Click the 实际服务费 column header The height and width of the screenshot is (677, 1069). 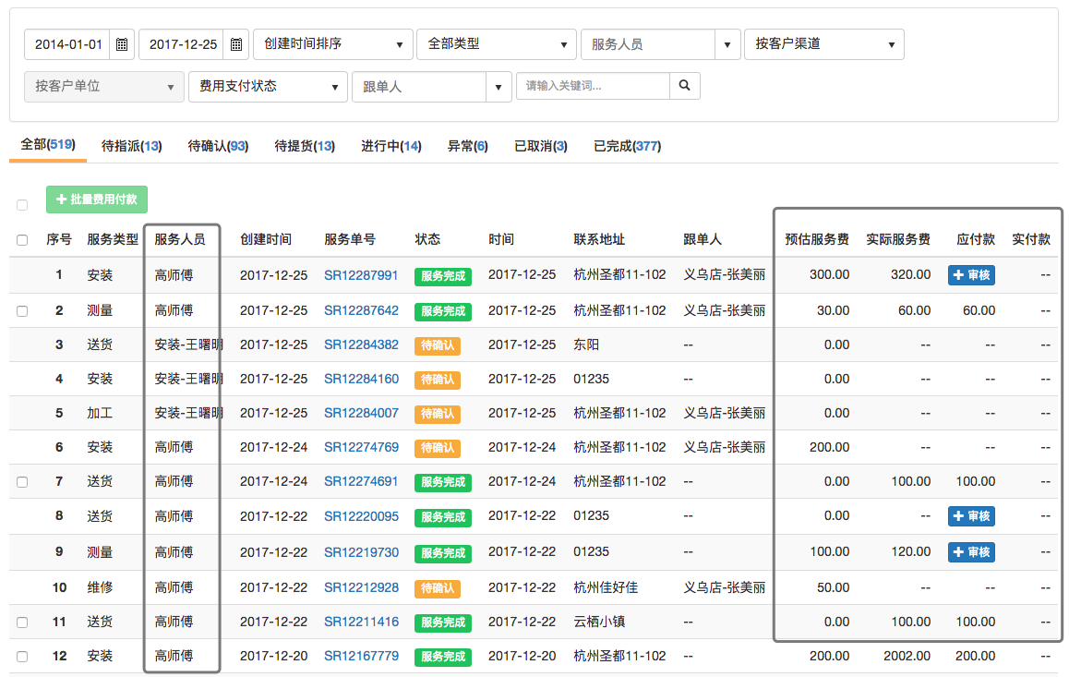pyautogui.click(x=898, y=239)
